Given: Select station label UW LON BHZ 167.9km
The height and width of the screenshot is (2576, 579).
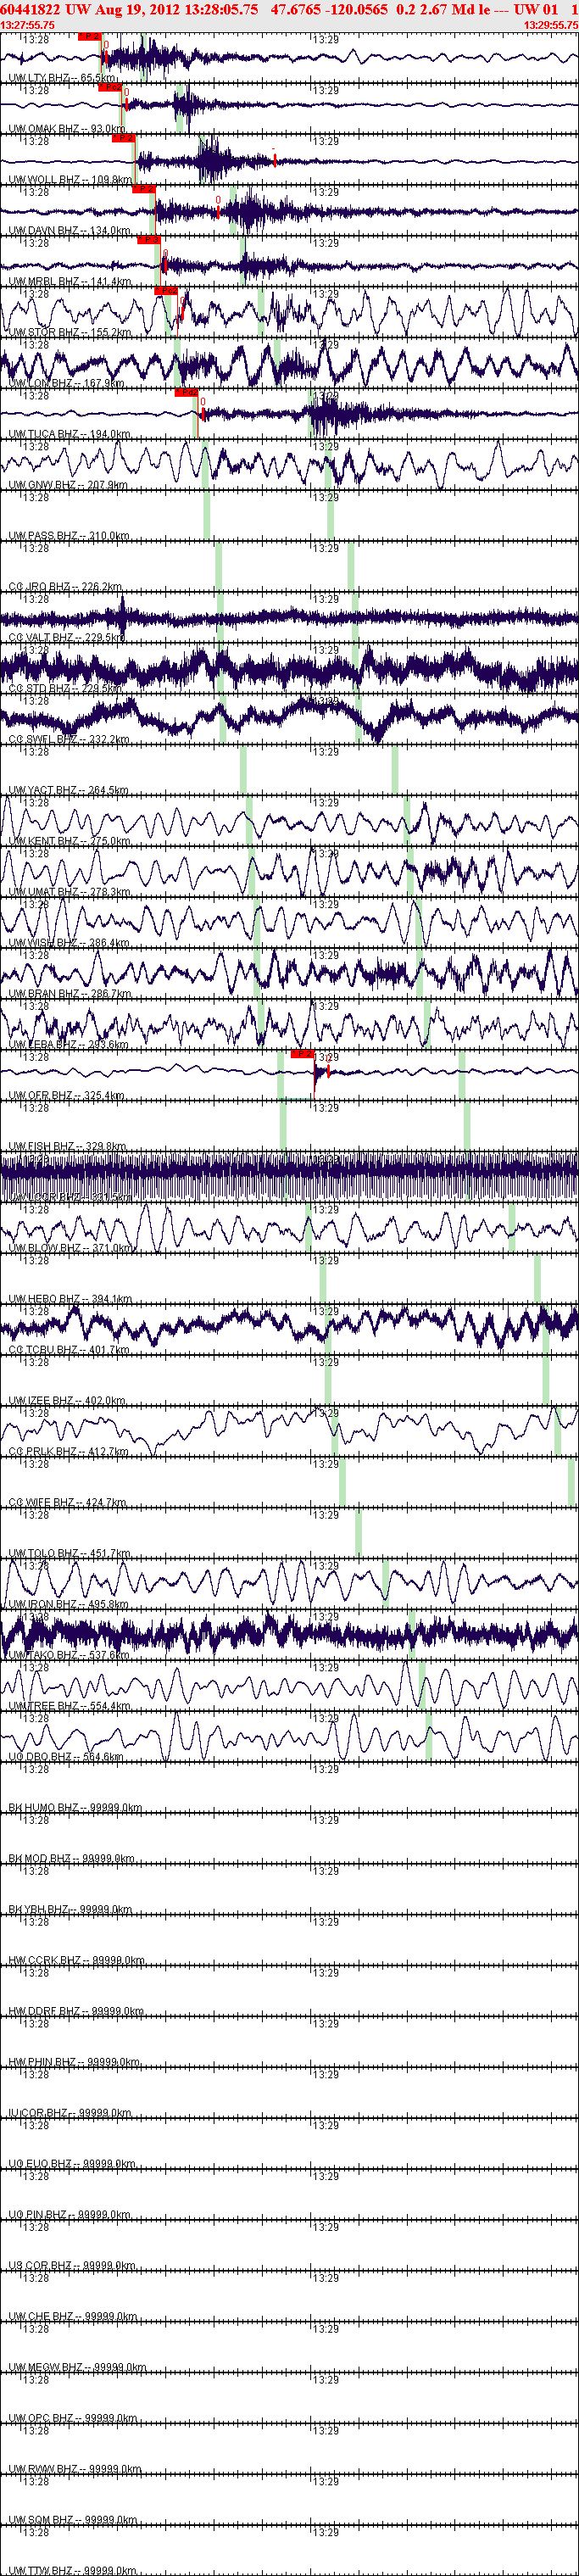Looking at the screenshot, I should (66, 384).
